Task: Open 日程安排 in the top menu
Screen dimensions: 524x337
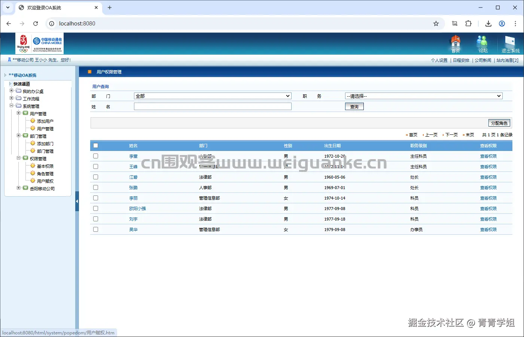Action: (461, 60)
